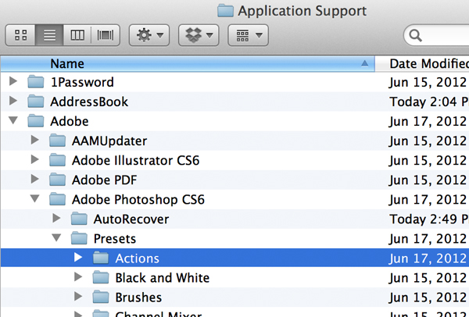Select the Black and White folder icon

point(101,277)
